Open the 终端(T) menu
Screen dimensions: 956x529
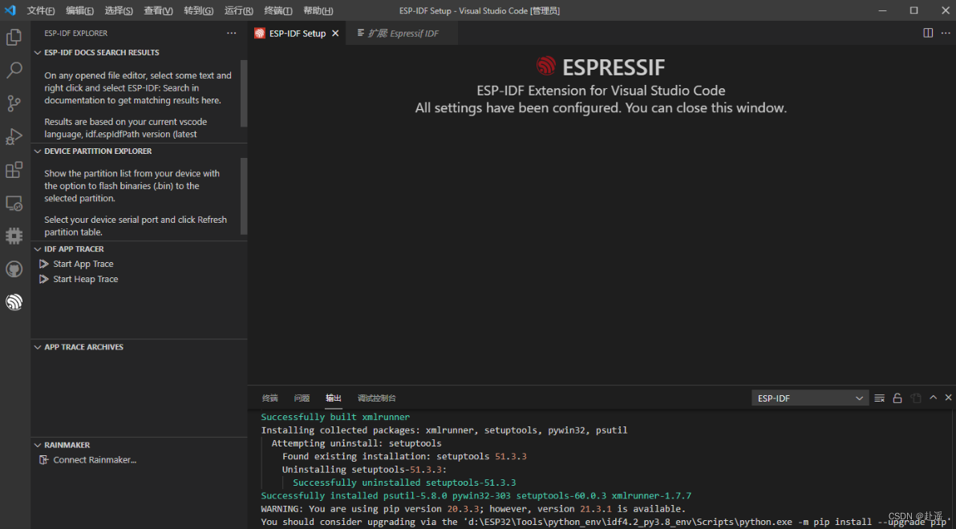(278, 11)
